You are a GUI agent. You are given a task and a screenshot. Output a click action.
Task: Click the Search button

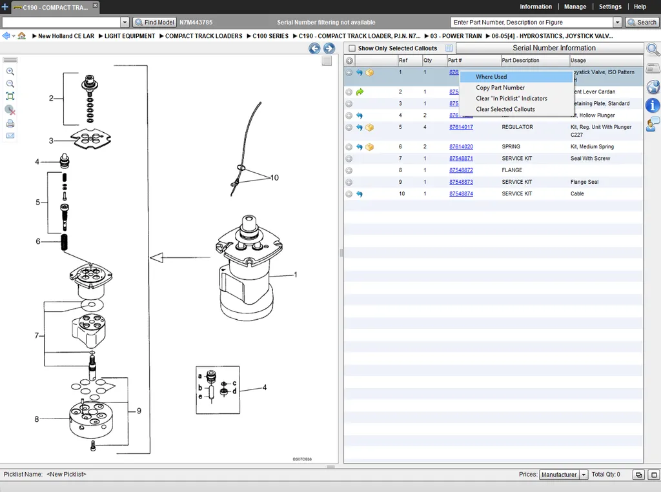pyautogui.click(x=642, y=23)
